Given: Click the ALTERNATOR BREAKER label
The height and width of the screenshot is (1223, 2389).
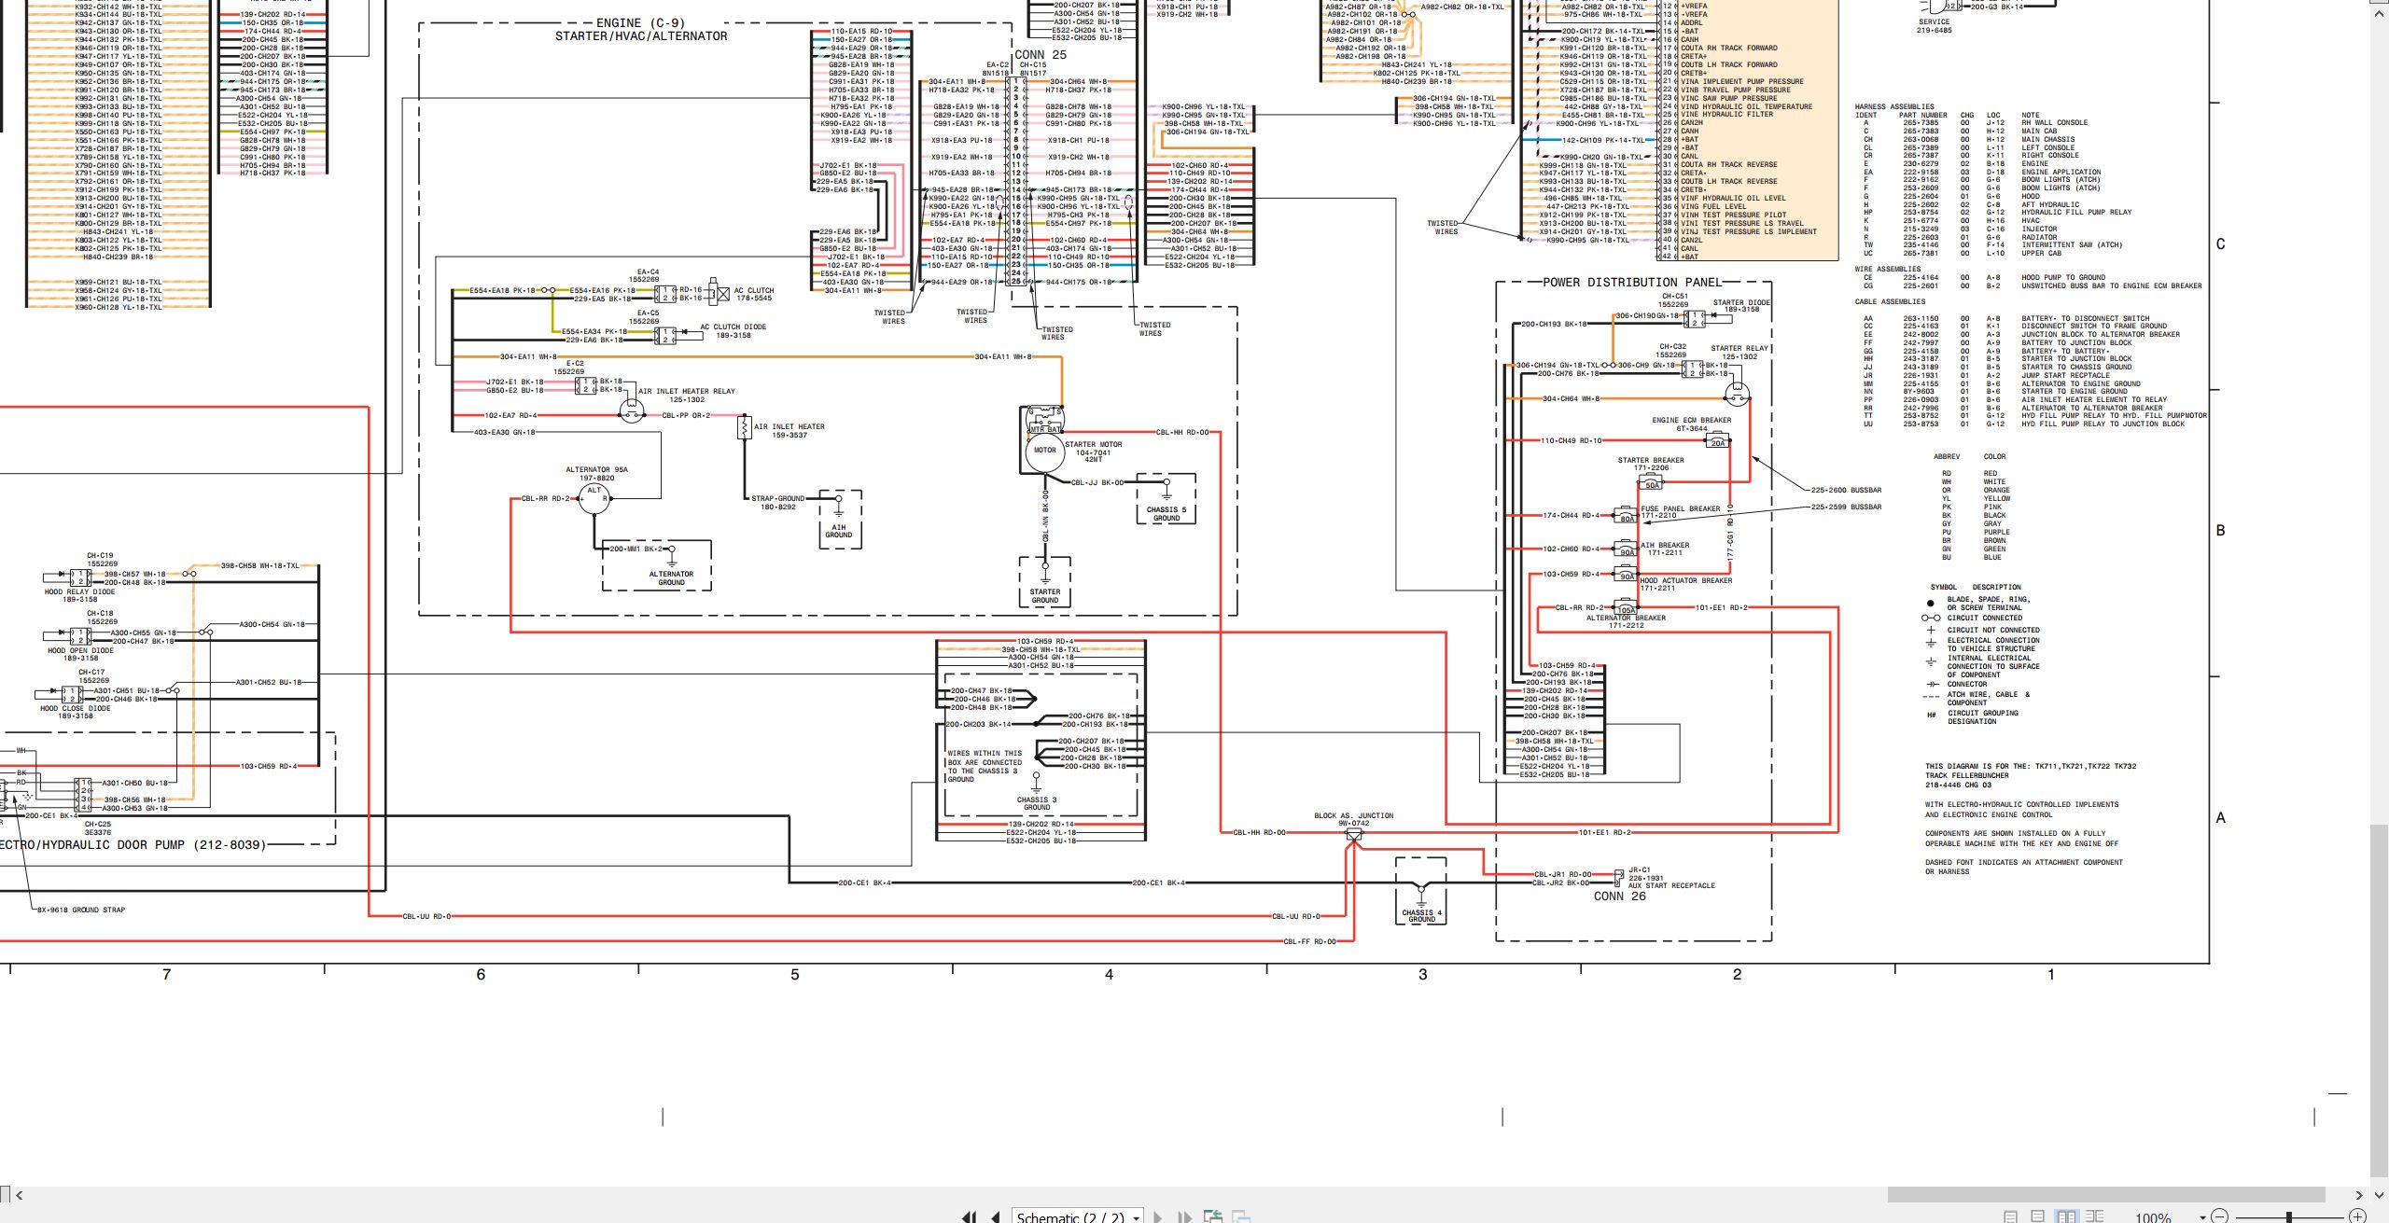Looking at the screenshot, I should pos(1626,618).
